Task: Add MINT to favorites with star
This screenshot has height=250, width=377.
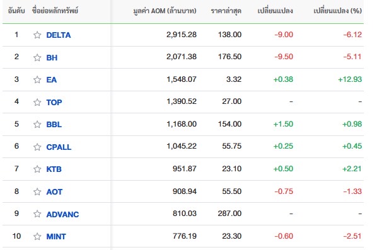Action: pos(37,237)
